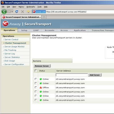Click the Remove Server button
Viewport: 114px width, 114px height.
click(42, 66)
